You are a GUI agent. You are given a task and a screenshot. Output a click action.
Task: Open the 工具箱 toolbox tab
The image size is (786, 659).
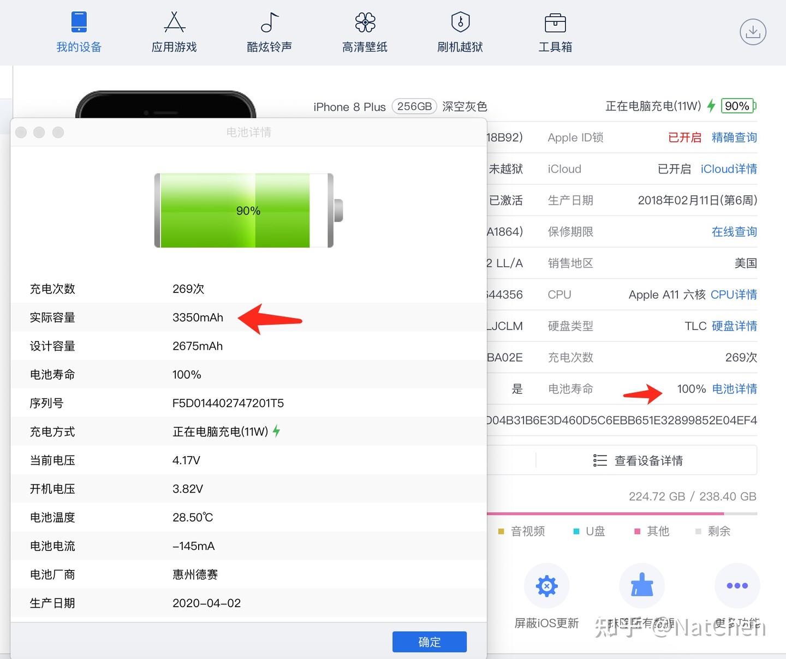[555, 33]
